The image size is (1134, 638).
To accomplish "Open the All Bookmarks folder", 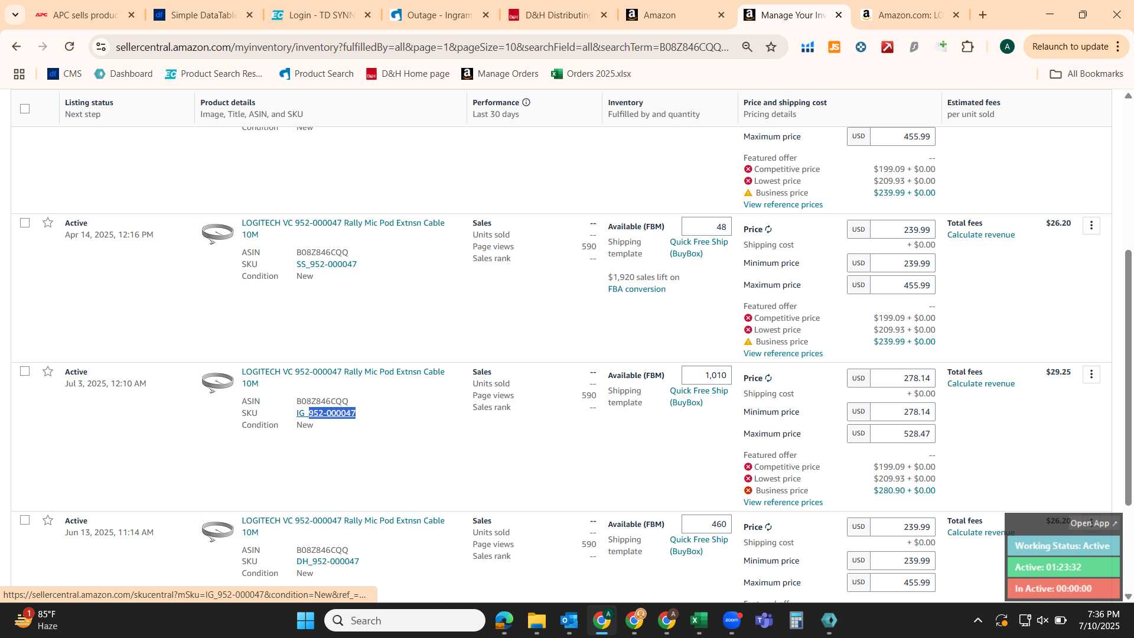I will click(1086, 74).
